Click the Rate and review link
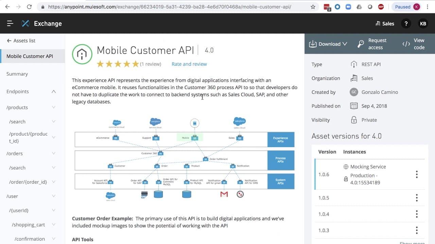The image size is (435, 244). pos(189,64)
